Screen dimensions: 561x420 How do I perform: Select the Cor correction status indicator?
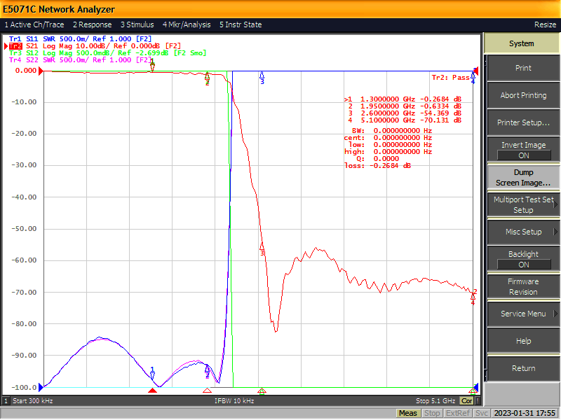click(x=466, y=400)
